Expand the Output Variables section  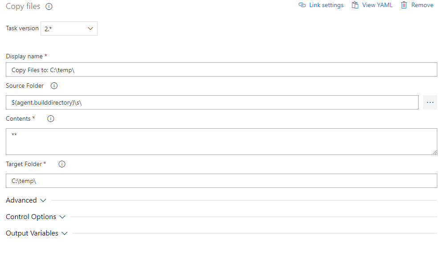click(x=37, y=233)
